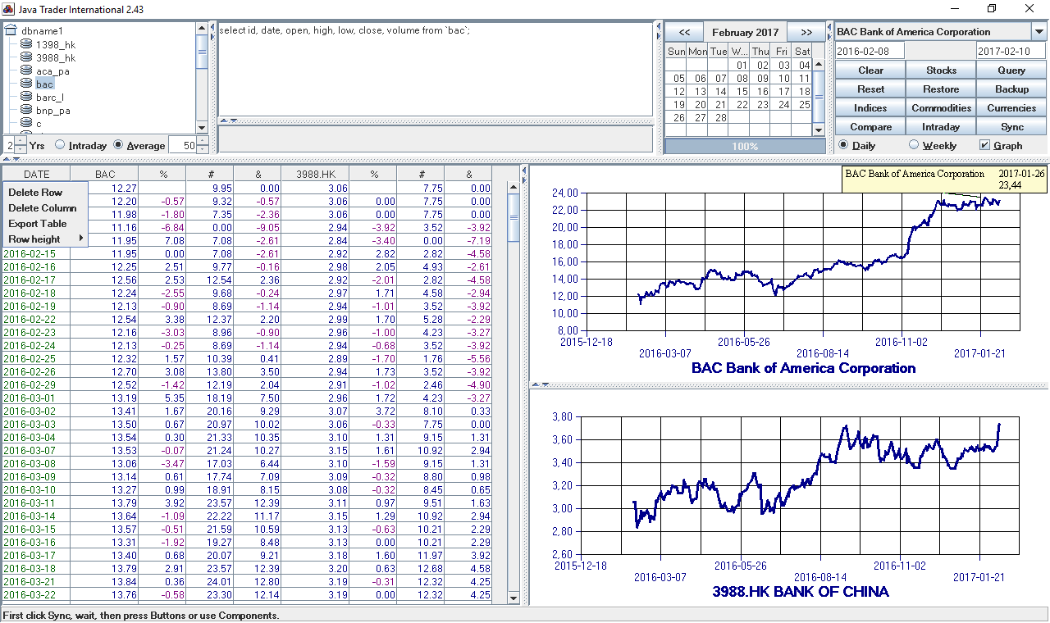Click the Sync button
Screen dimensions: 1050x623
point(1011,127)
